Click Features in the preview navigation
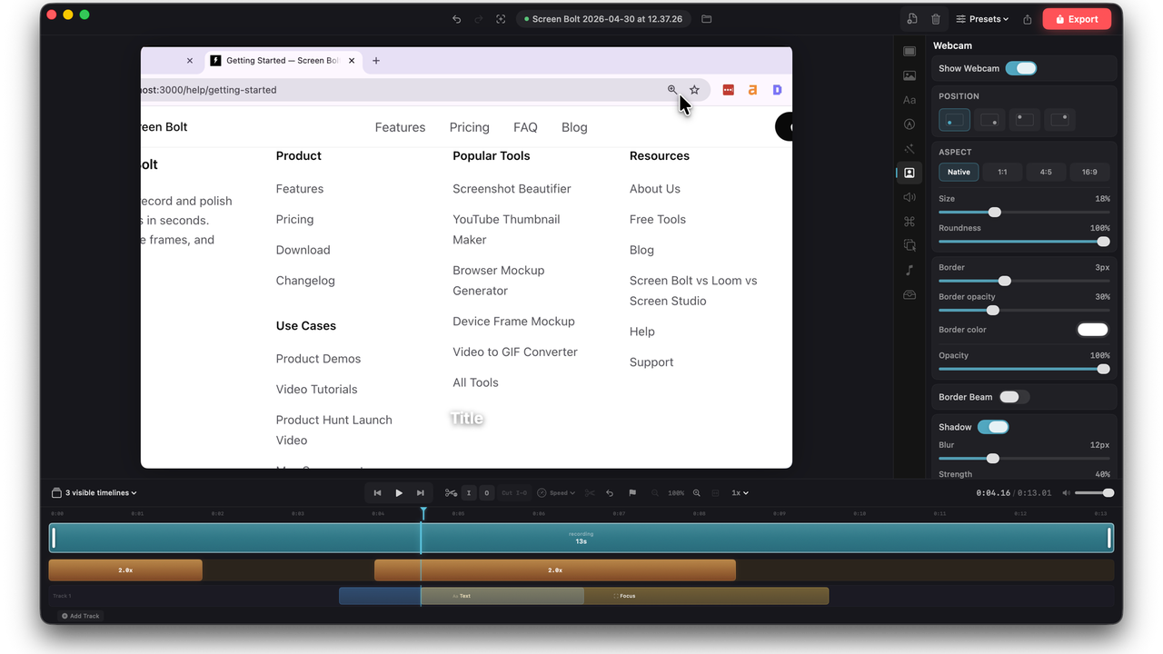Image resolution: width=1163 pixels, height=654 pixels. tap(401, 127)
